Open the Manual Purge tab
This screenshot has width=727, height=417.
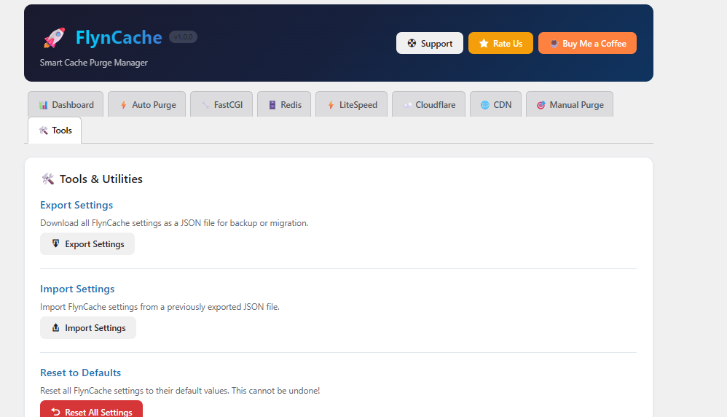[570, 104]
